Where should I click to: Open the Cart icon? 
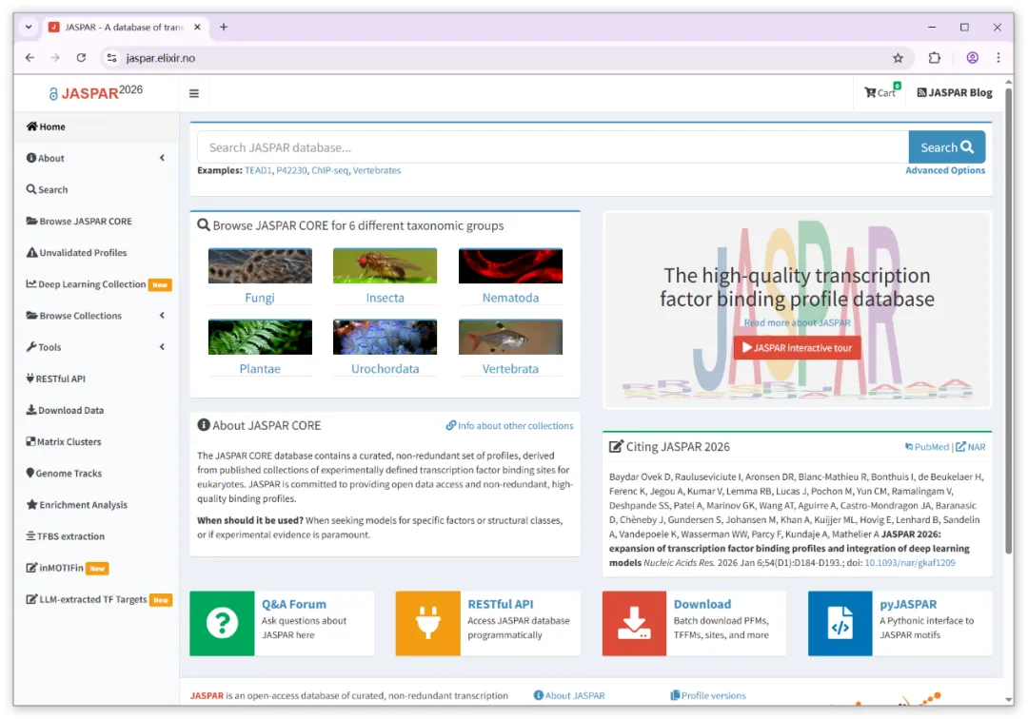pos(881,91)
